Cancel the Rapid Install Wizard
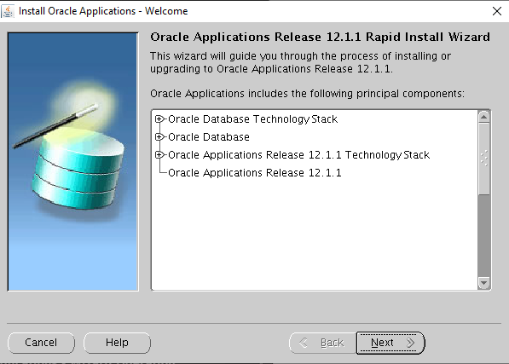509x364 pixels. pos(41,343)
